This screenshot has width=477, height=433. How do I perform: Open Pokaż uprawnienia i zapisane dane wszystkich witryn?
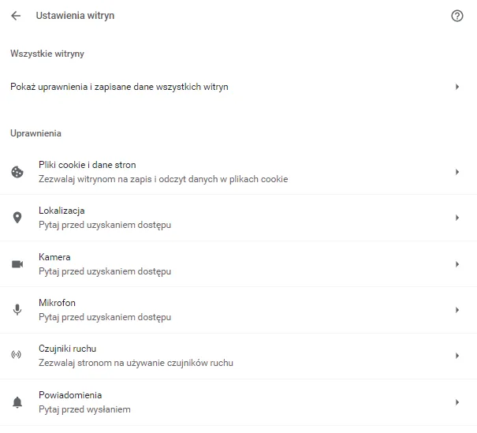coord(119,87)
